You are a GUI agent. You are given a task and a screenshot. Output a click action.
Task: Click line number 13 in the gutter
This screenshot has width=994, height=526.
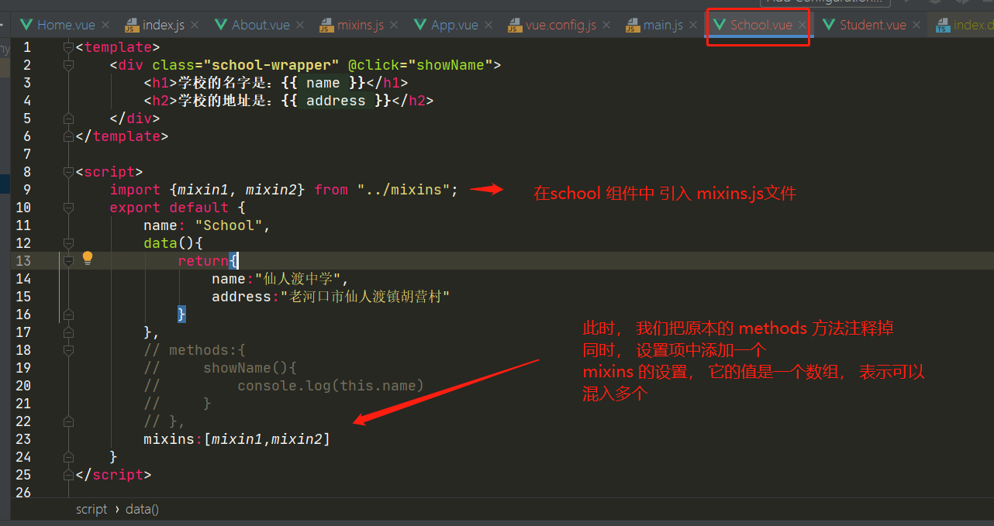click(x=22, y=261)
